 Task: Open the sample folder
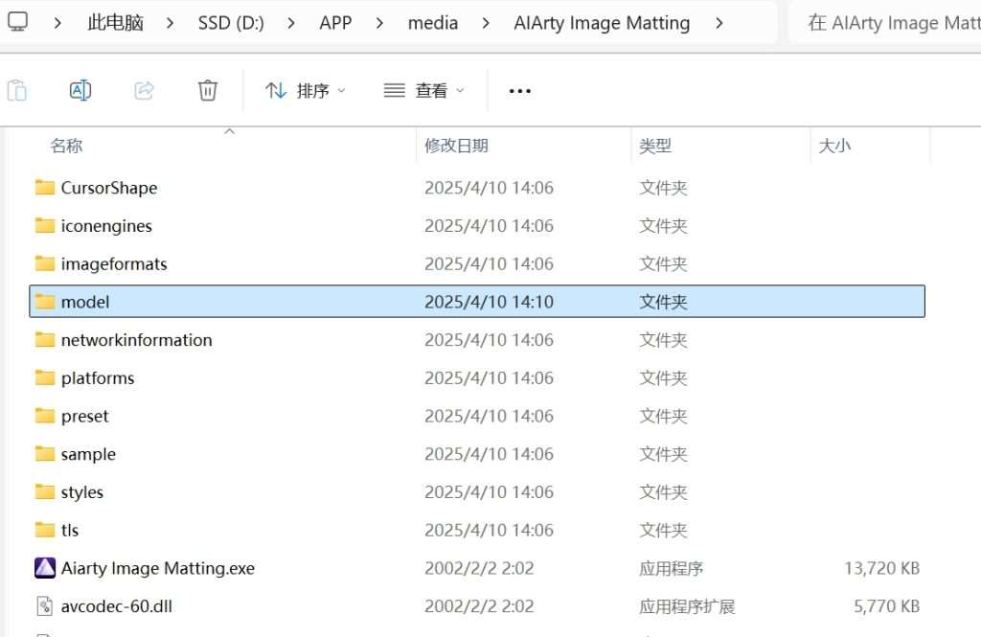click(x=88, y=453)
